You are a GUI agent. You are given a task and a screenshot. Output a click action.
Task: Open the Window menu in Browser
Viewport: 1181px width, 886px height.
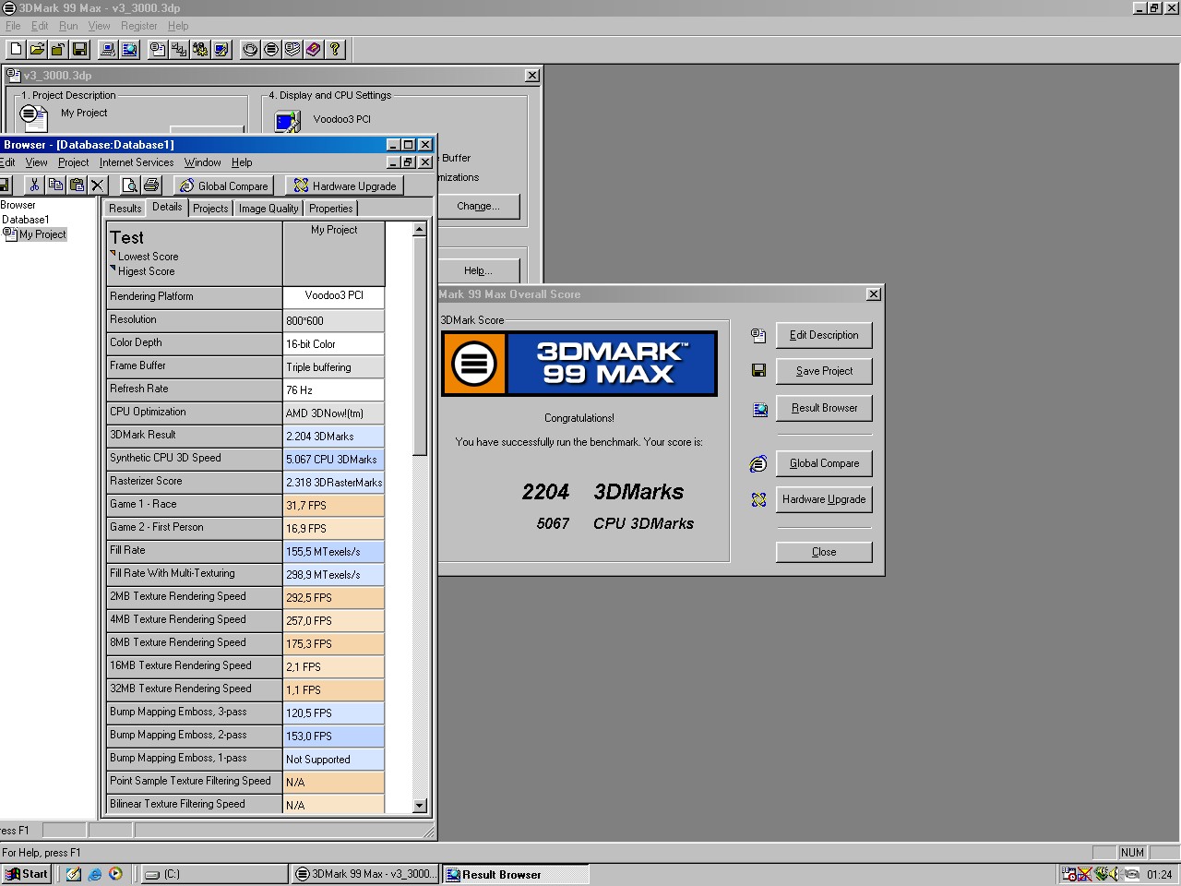point(202,162)
